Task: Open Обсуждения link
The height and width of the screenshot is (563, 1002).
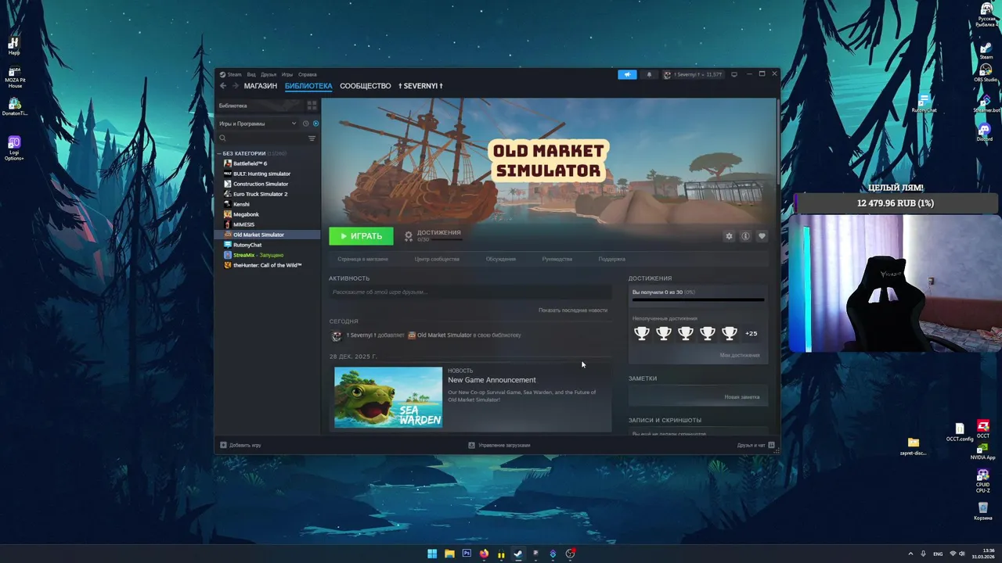Action: [501, 259]
